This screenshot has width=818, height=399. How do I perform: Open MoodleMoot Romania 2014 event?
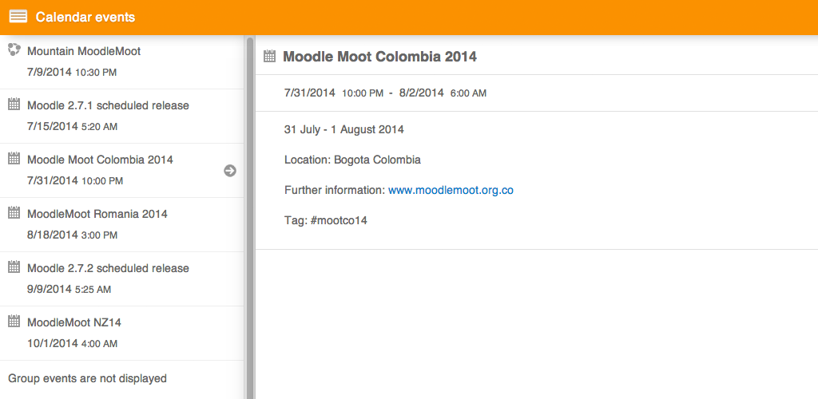[x=121, y=224]
